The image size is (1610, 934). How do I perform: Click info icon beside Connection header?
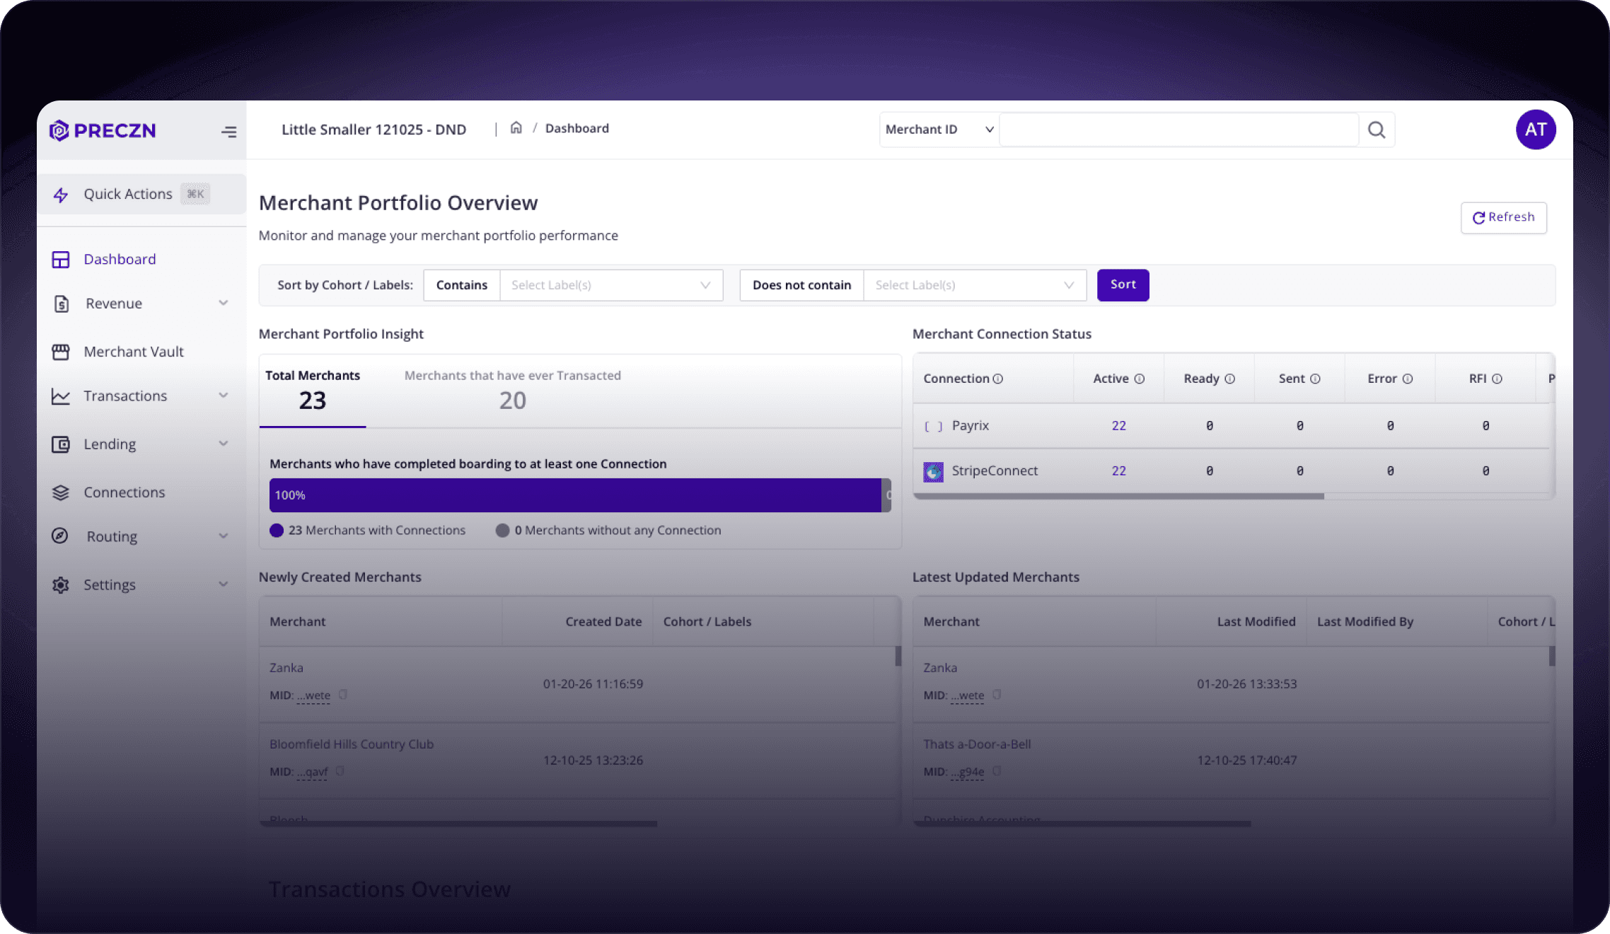click(998, 379)
